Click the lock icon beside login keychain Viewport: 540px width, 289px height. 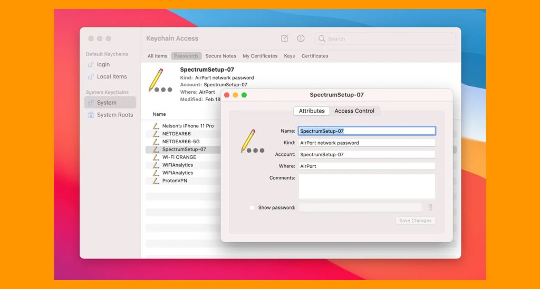point(91,64)
